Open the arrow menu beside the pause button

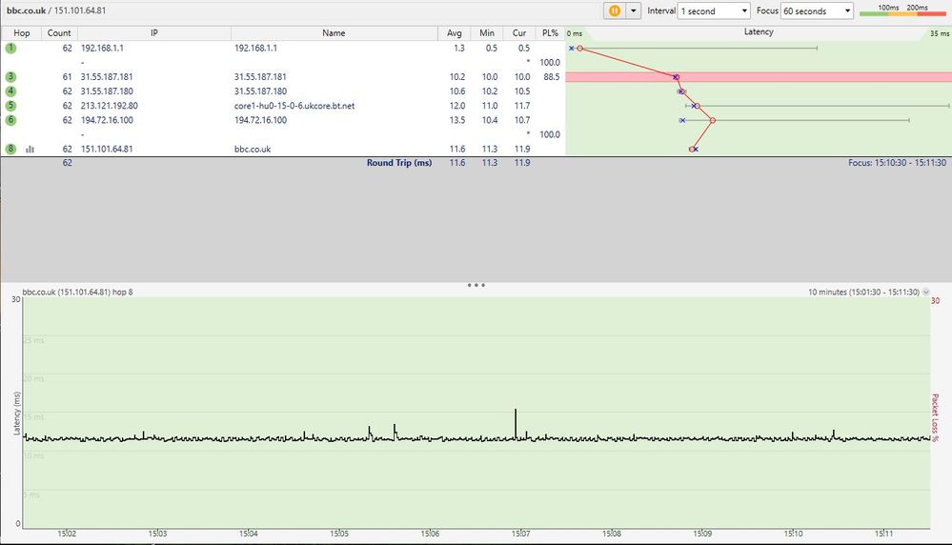633,10
